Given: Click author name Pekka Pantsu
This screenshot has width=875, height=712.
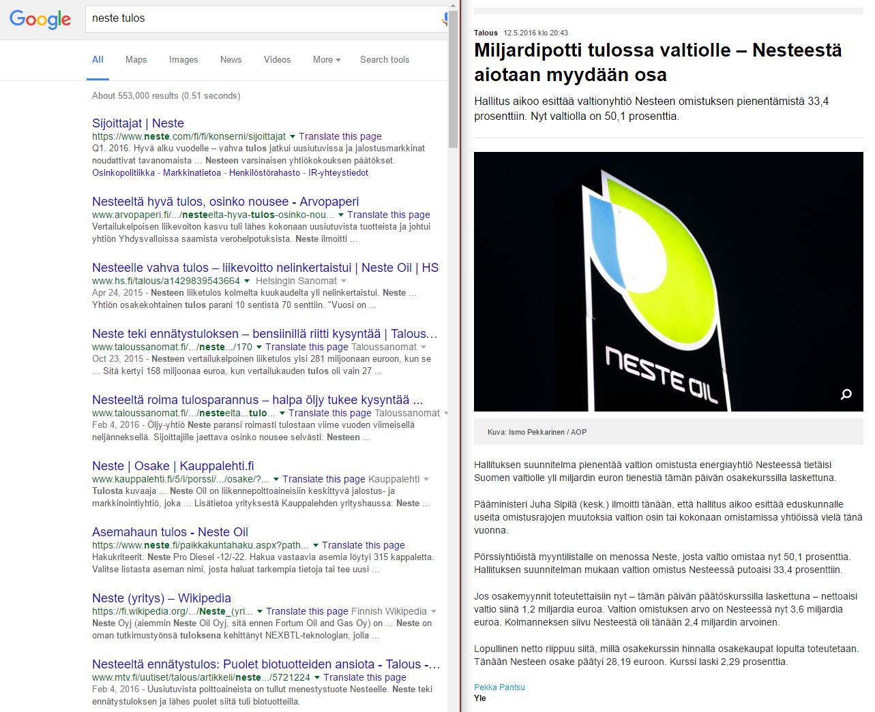Looking at the screenshot, I should click(x=499, y=687).
